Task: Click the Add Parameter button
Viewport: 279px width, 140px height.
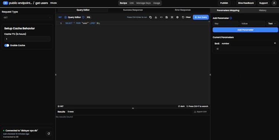Action: coord(246,30)
